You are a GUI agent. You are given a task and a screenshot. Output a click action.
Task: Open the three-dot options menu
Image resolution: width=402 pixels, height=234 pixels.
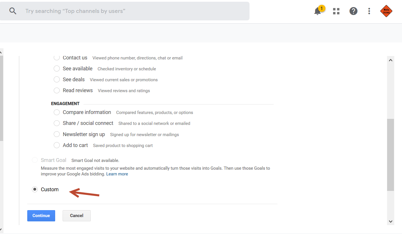(369, 11)
